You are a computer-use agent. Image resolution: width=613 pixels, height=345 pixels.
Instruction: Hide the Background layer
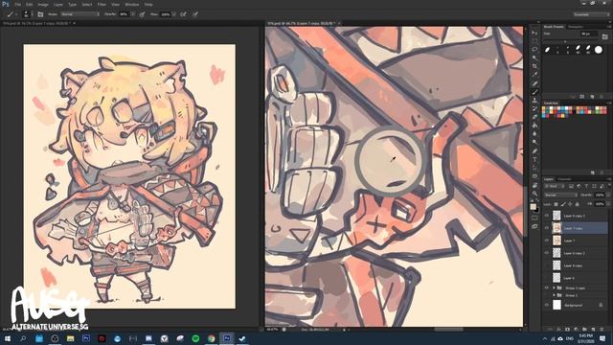click(547, 305)
